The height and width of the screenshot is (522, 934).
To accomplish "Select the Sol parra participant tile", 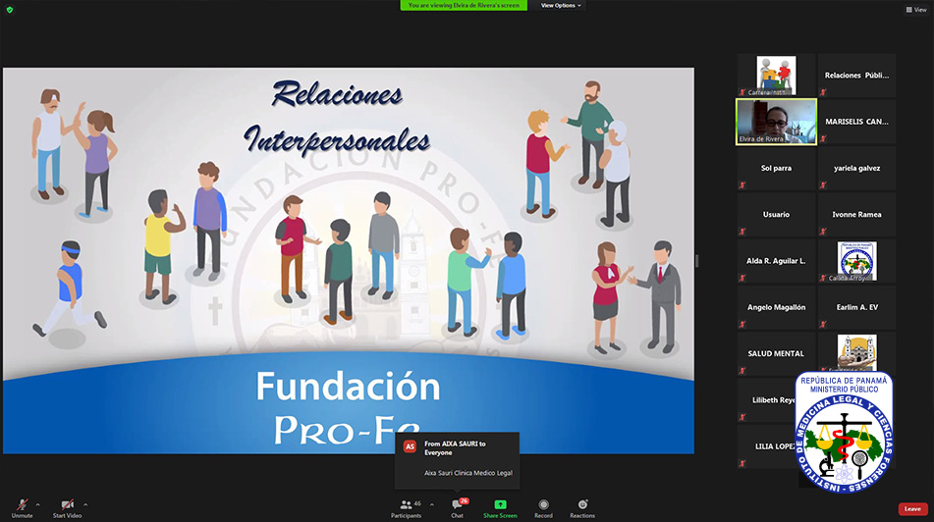I will click(x=776, y=168).
